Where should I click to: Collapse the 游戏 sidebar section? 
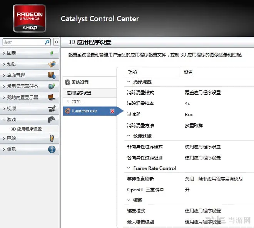pyautogui.click(x=4, y=120)
